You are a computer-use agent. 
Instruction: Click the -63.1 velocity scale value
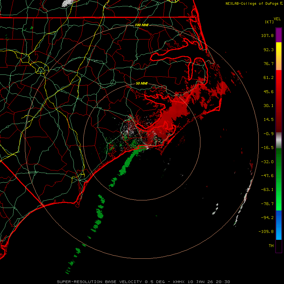click(267, 190)
